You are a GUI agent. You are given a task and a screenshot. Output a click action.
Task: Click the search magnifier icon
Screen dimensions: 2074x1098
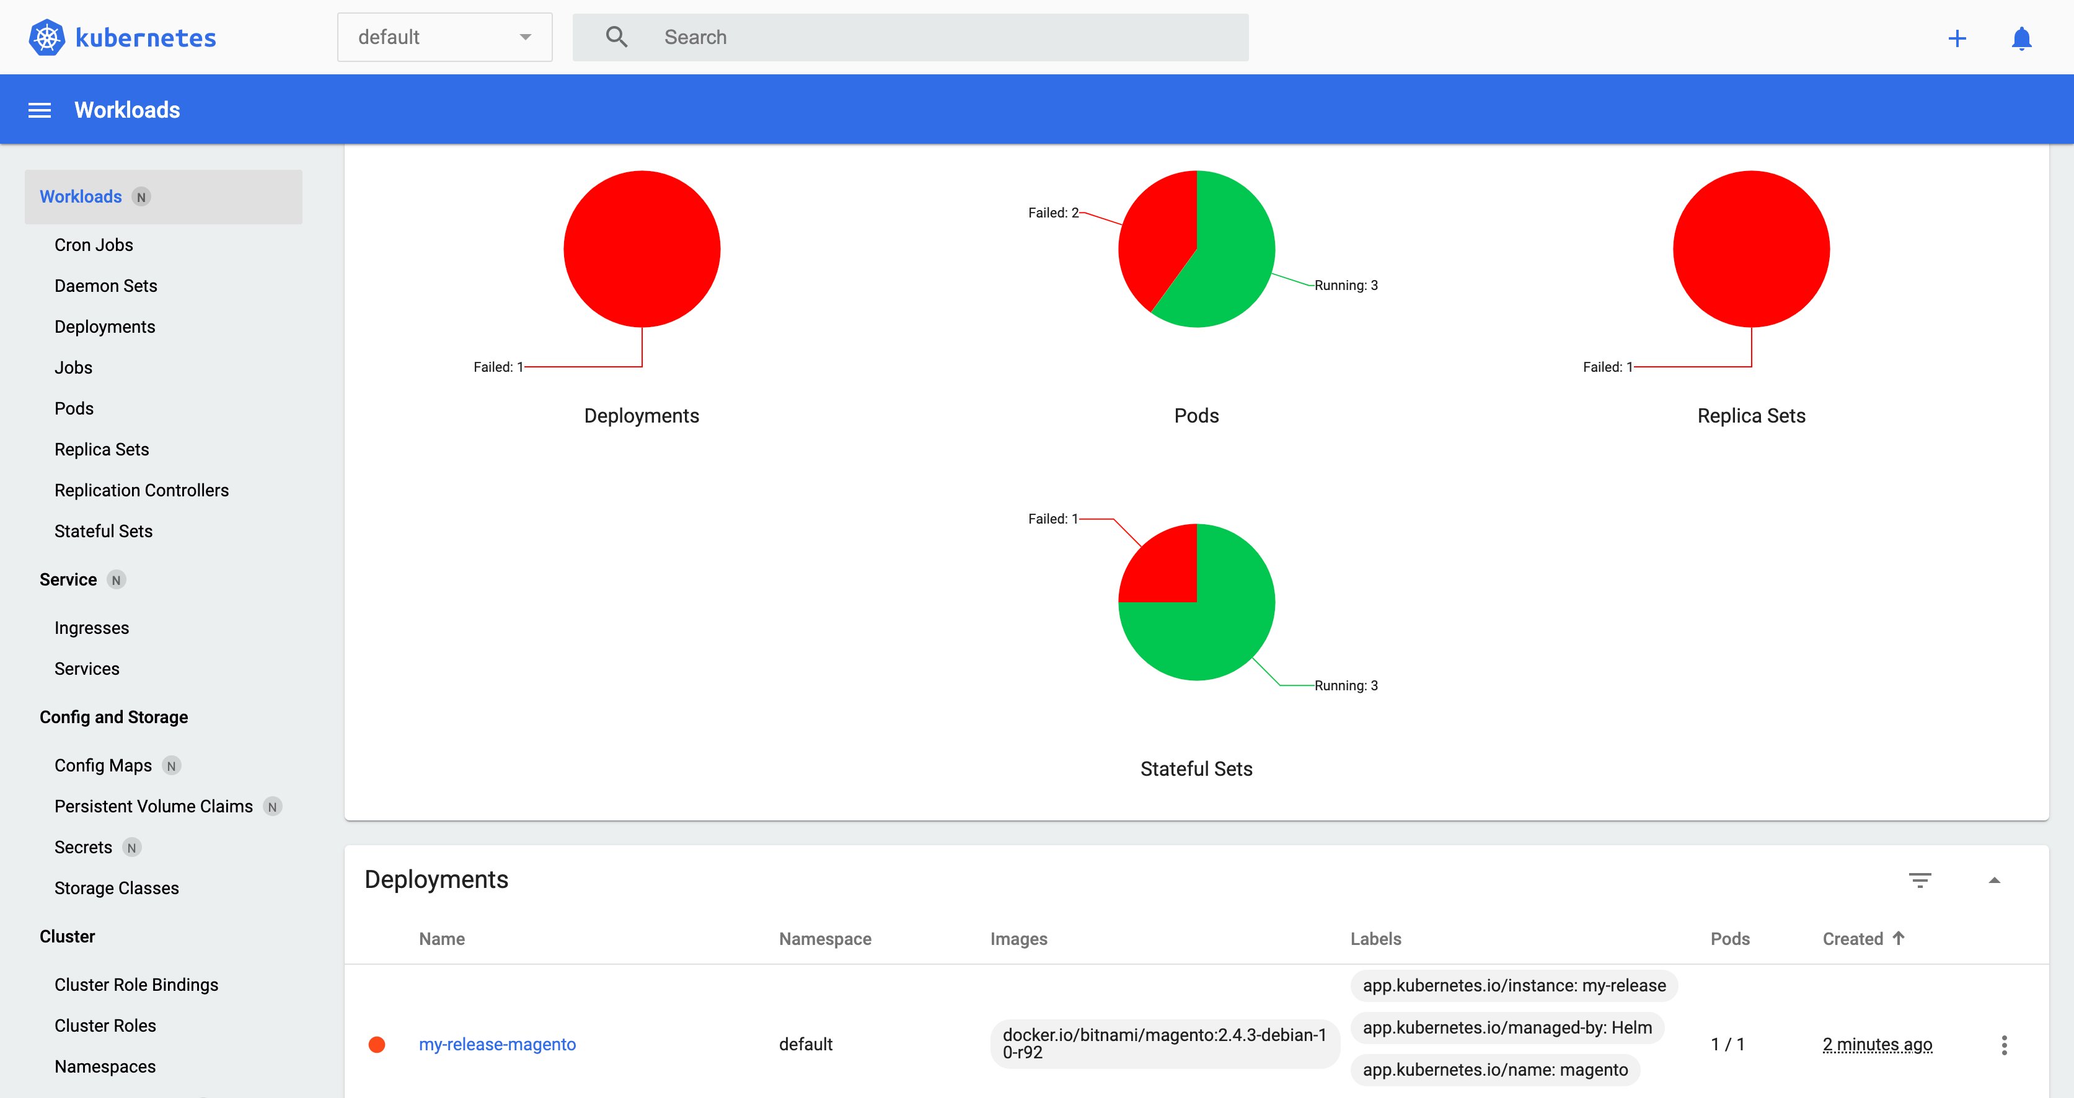click(x=616, y=37)
